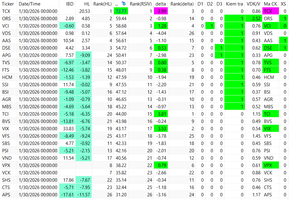The width and height of the screenshot is (289, 200).
Task: Click the green 1.28 delta cell for VCI
Action: [x=161, y=26]
